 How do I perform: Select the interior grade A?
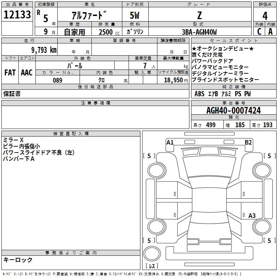click(270, 32)
